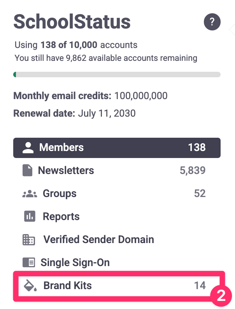Open the Newsletters section

tap(66, 170)
